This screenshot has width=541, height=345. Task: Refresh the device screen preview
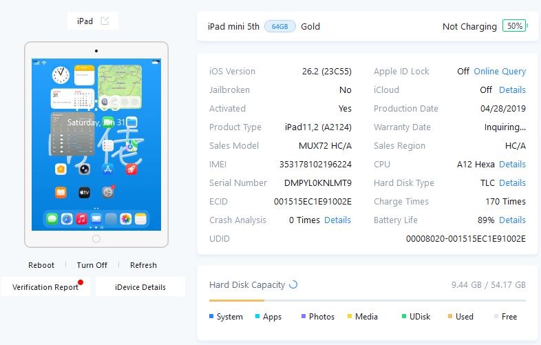(144, 265)
